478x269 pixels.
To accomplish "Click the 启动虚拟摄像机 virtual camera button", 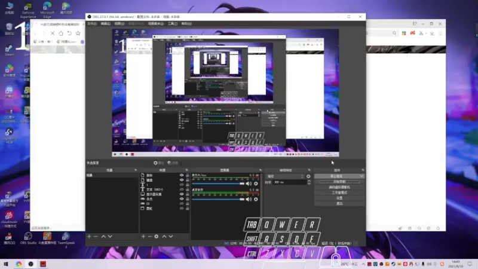I will [339, 187].
